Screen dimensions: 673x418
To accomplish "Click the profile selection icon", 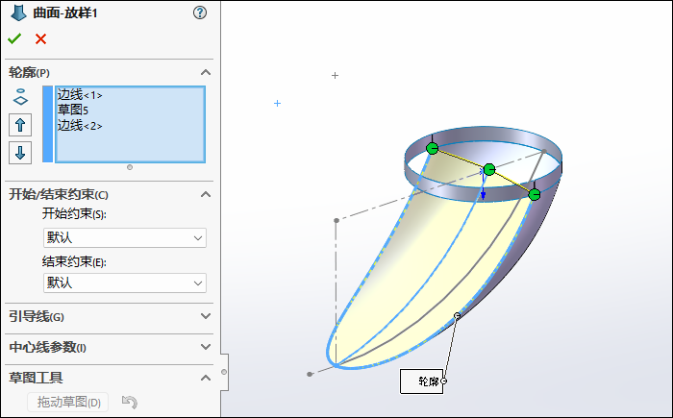I will [x=20, y=97].
